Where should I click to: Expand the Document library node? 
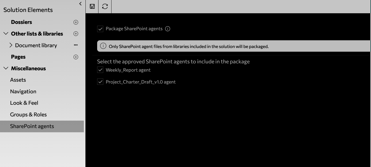point(11,45)
